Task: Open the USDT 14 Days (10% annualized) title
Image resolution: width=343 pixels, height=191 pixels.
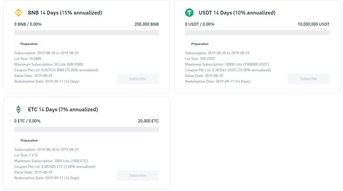Action: pyautogui.click(x=237, y=13)
